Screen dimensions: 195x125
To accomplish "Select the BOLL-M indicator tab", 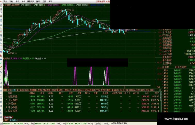I will point(81,90).
